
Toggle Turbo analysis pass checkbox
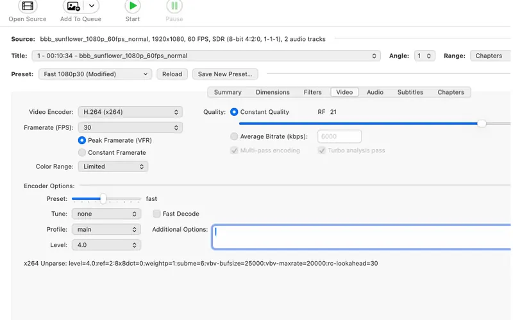[322, 150]
